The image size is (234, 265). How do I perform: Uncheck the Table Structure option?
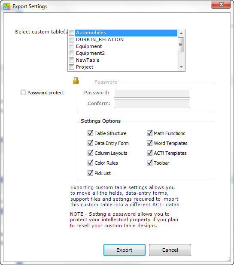[x=90, y=133]
